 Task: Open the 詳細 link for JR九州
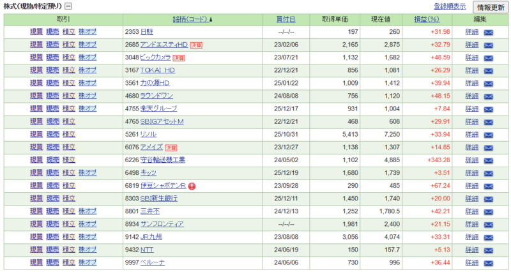click(x=472, y=237)
